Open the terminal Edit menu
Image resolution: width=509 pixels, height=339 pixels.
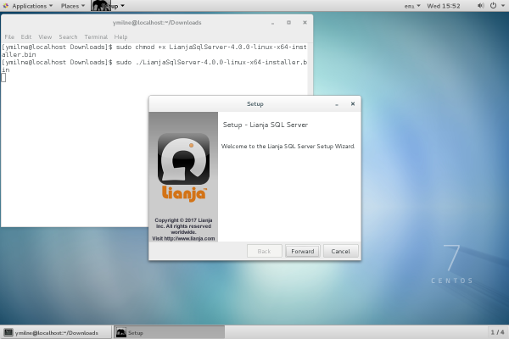[x=26, y=37]
